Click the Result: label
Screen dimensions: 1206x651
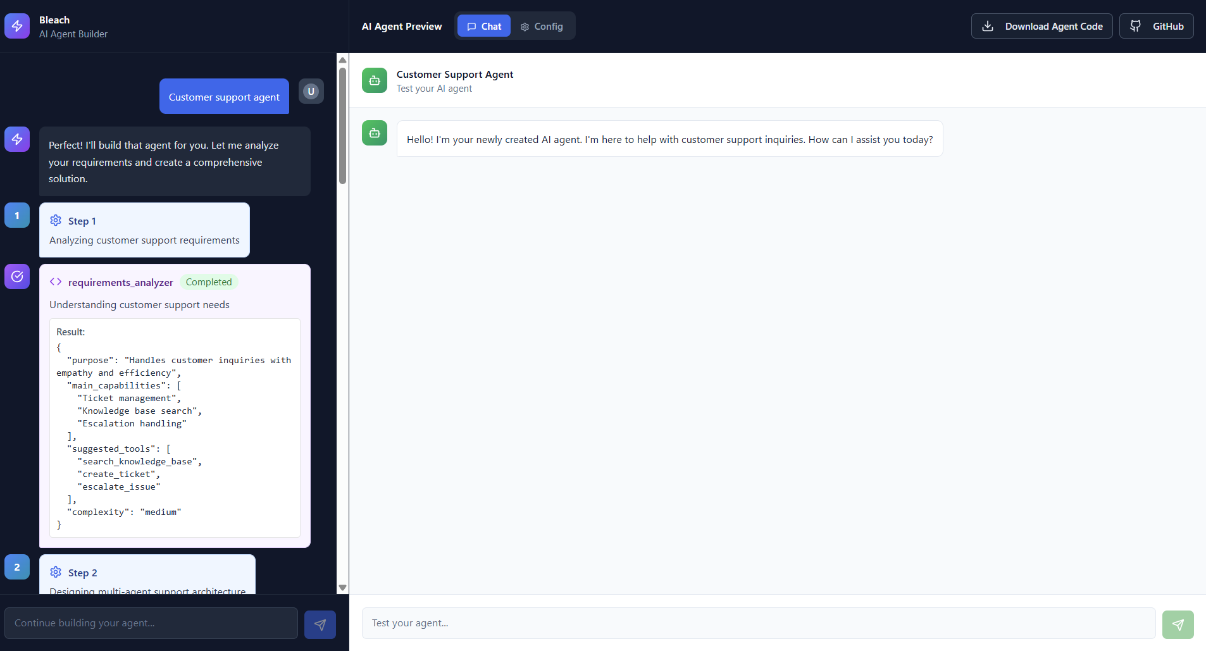point(70,332)
